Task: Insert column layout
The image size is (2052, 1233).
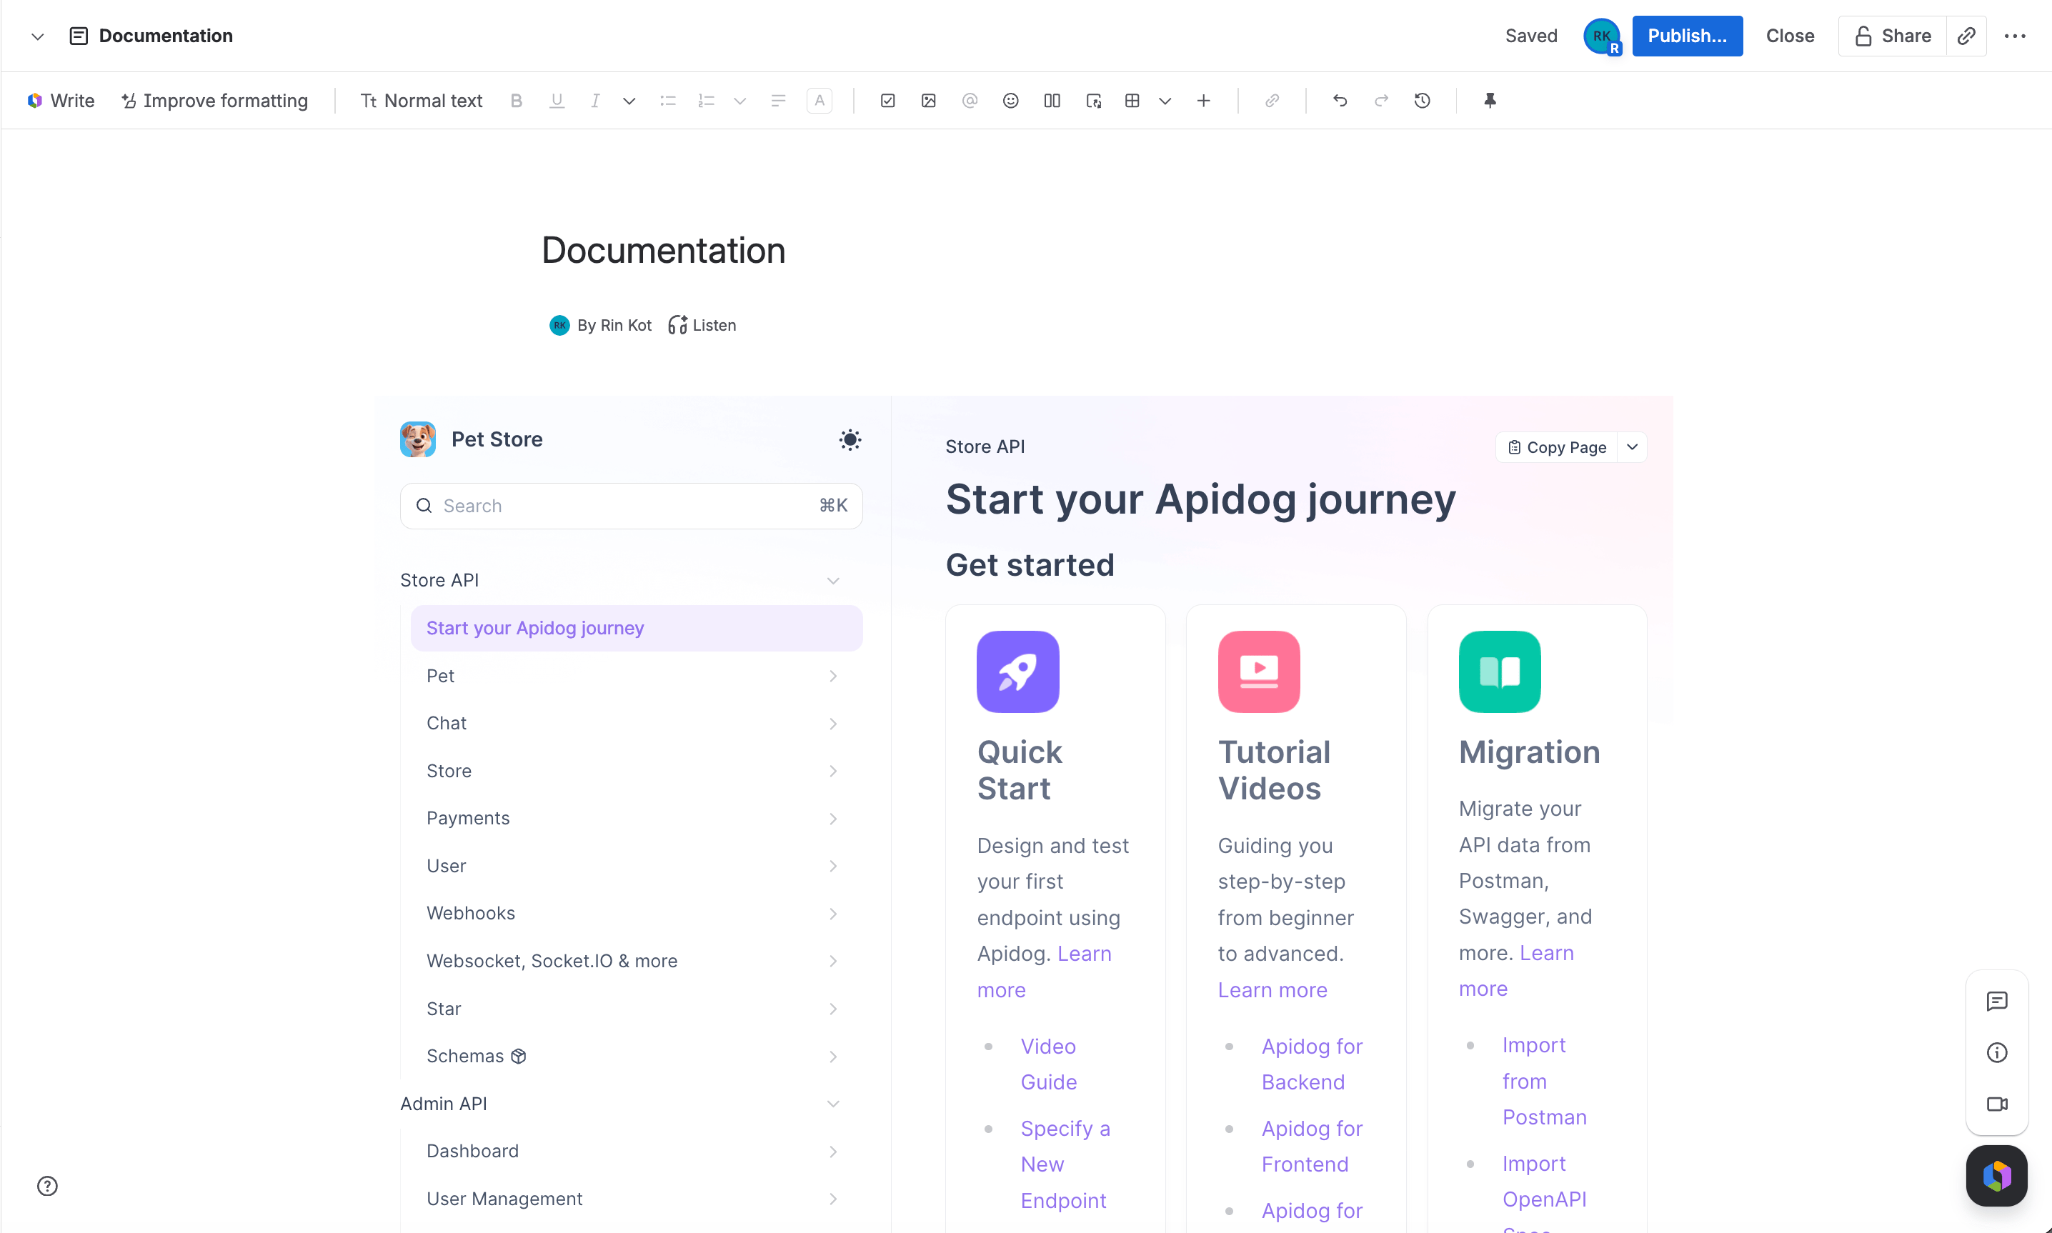Action: pyautogui.click(x=1052, y=101)
